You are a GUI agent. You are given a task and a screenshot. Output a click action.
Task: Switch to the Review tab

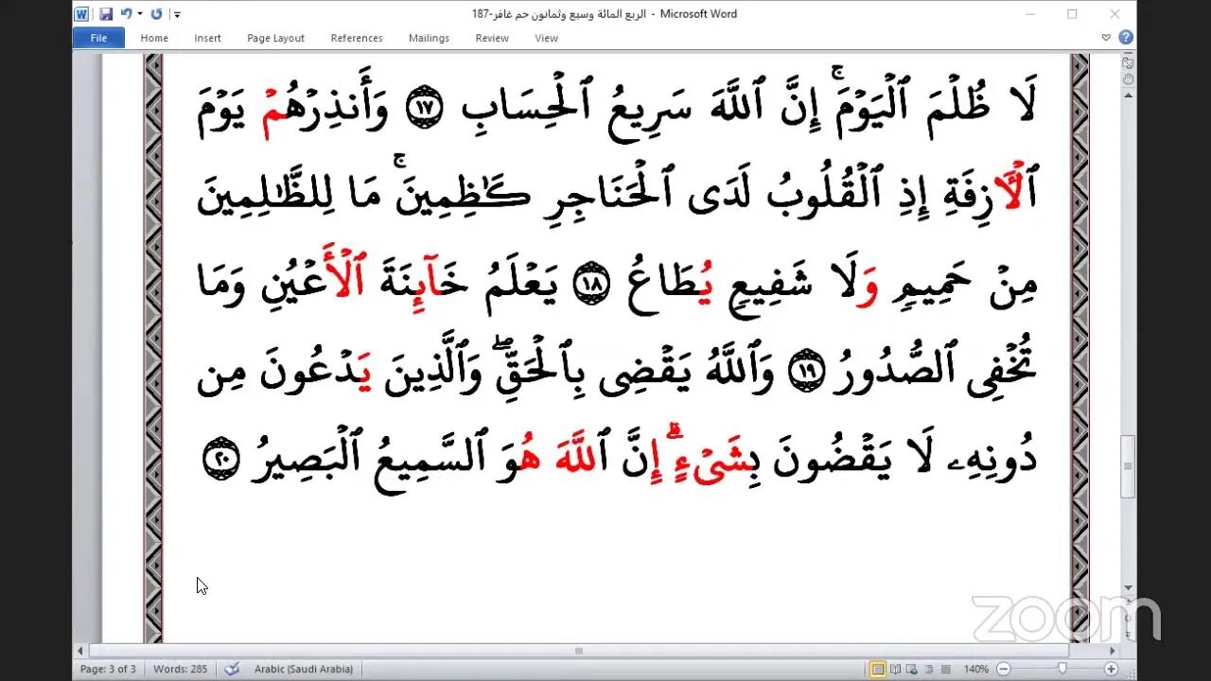(492, 38)
